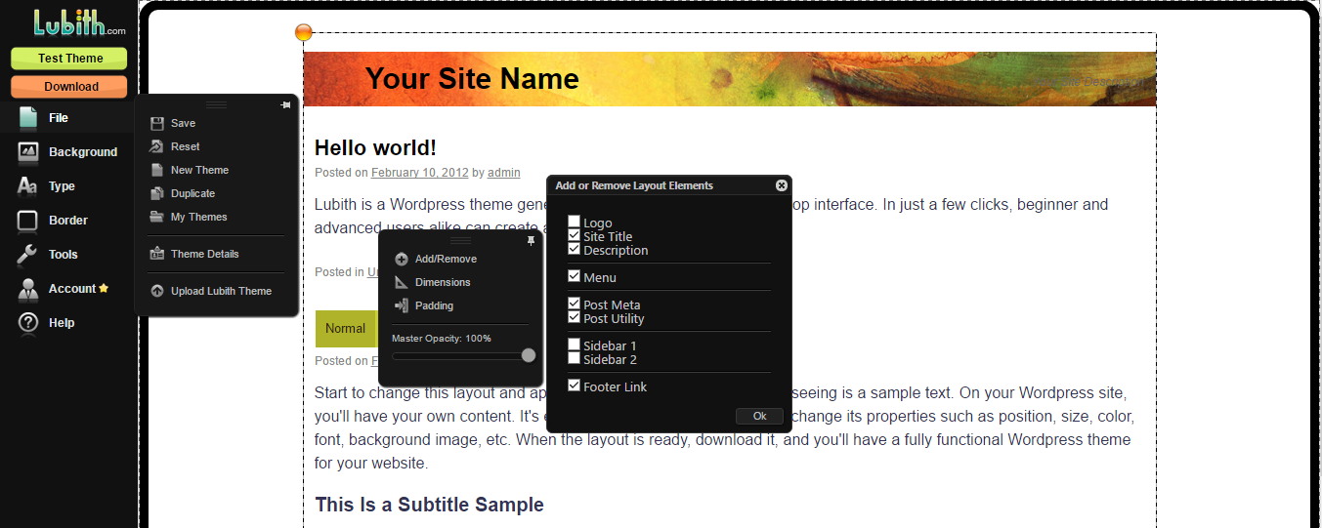Click the orange layout handle circle
The image size is (1322, 528).
[x=304, y=32]
